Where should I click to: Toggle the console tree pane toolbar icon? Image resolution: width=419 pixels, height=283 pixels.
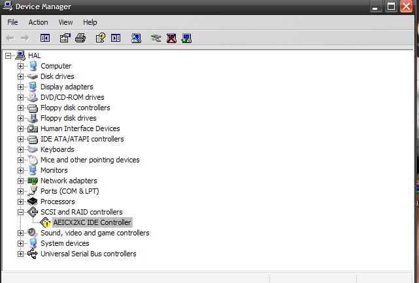pos(45,38)
